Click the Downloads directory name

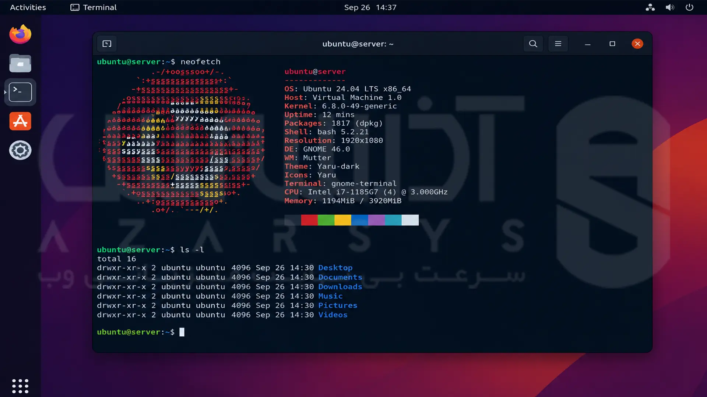pyautogui.click(x=340, y=287)
